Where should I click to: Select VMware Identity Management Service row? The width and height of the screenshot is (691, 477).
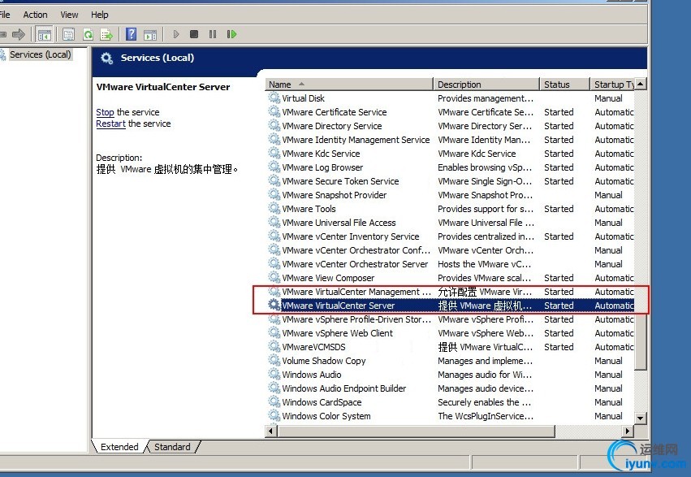coord(451,140)
